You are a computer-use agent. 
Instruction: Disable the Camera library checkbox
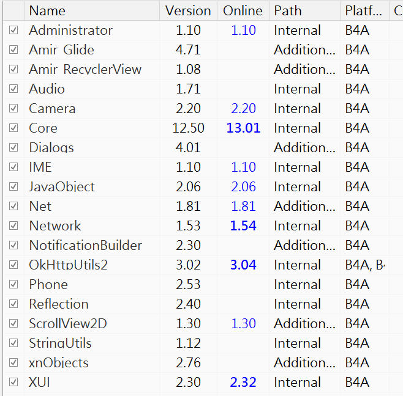(13, 108)
